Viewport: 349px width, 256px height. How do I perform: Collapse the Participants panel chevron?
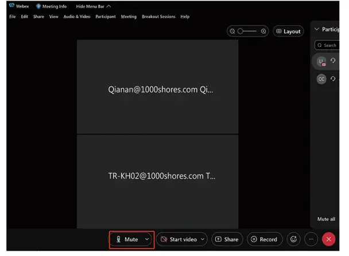[x=317, y=29]
